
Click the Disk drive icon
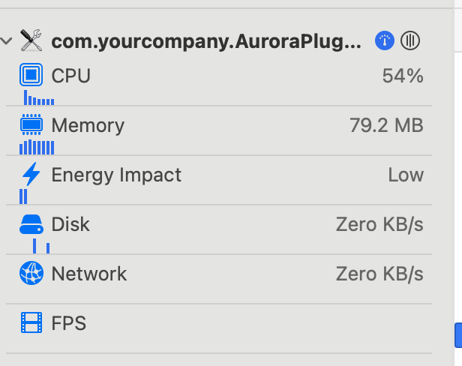point(31,224)
